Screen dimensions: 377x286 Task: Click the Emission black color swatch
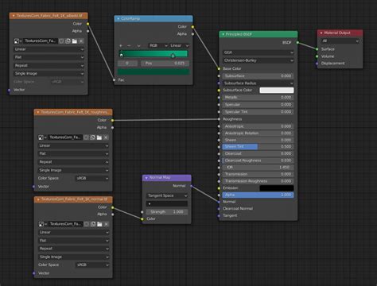pos(277,188)
